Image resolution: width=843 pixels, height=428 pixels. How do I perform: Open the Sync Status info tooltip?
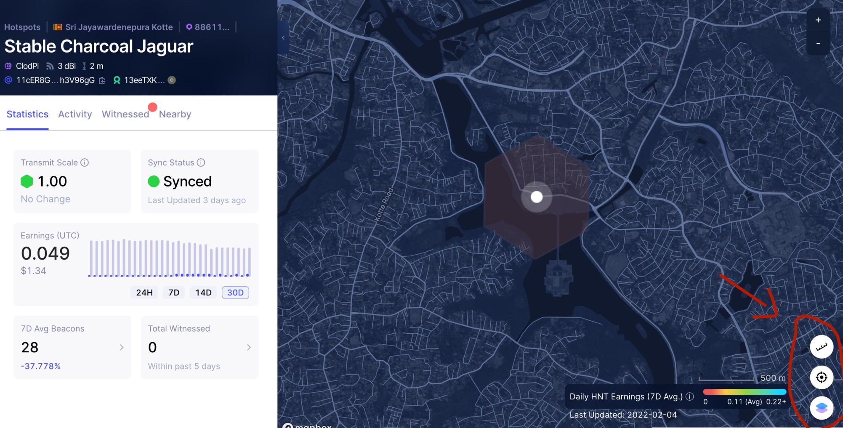(201, 162)
